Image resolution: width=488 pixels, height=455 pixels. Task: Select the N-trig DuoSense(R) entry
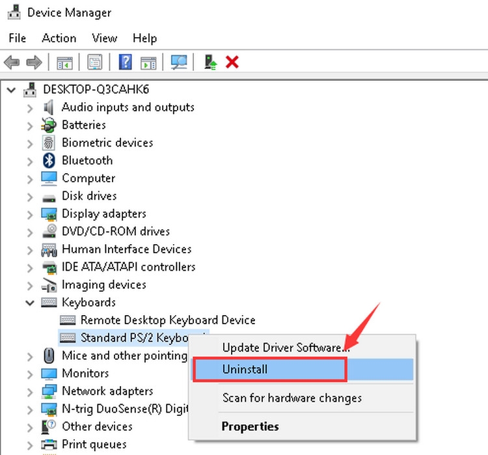click(x=125, y=409)
